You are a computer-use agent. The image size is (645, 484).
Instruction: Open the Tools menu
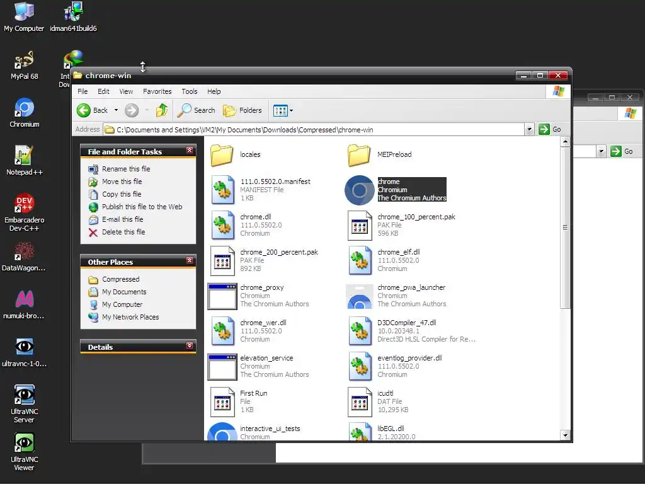tap(189, 91)
